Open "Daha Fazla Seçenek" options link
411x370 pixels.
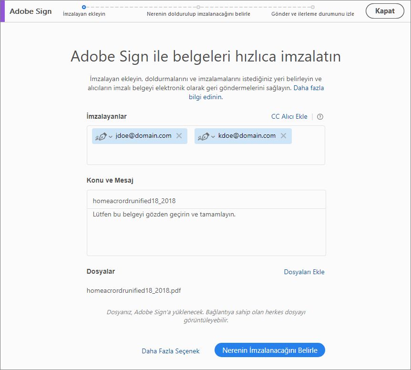[171, 351]
